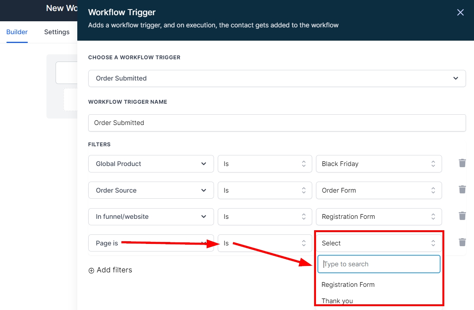Image resolution: width=474 pixels, height=310 pixels.
Task: Change the Is operator for Global Product
Action: click(265, 164)
